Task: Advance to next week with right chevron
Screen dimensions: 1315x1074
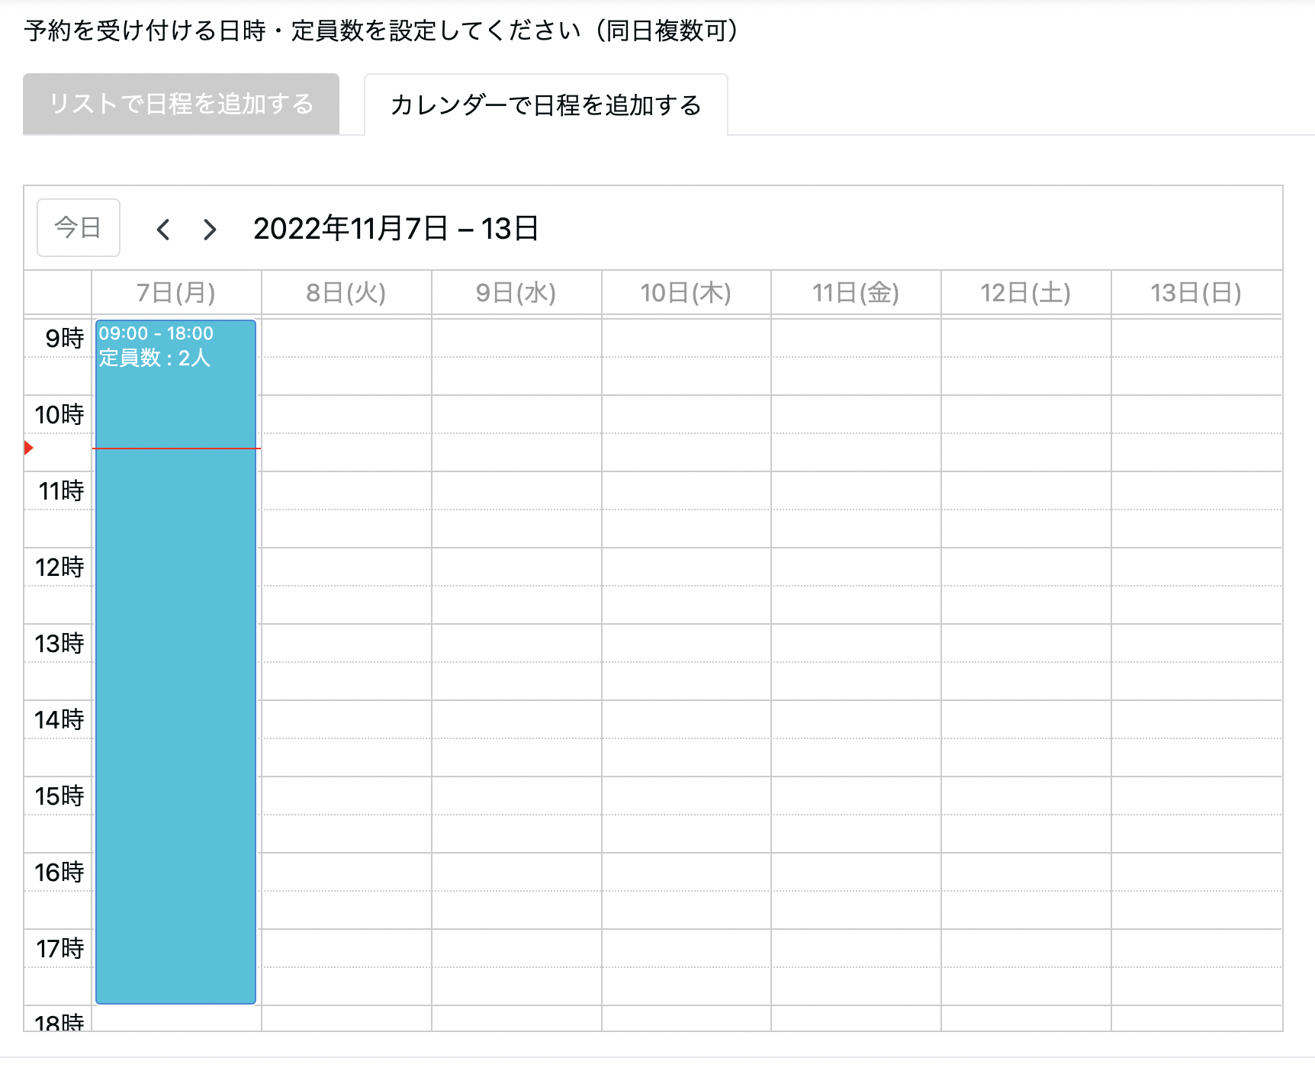Action: point(210,229)
